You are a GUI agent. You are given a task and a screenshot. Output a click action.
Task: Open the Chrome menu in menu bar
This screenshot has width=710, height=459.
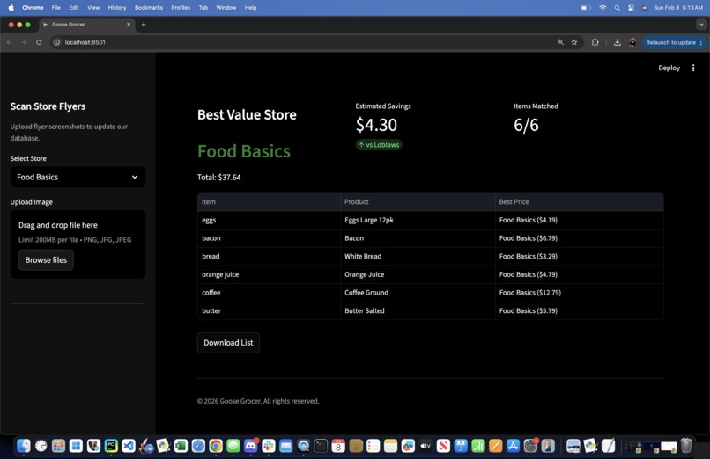point(33,8)
